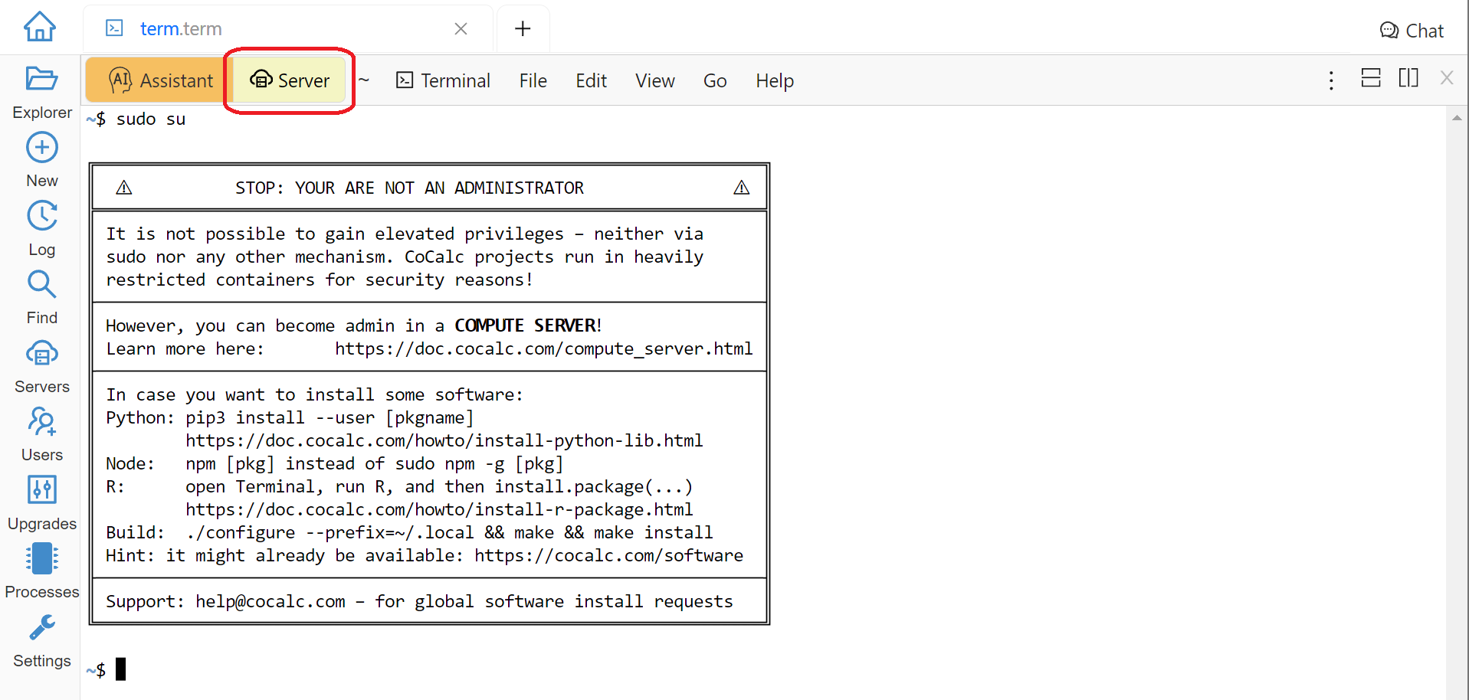Open the Users sidebar icon
The width and height of the screenshot is (1469, 700).
tap(41, 422)
